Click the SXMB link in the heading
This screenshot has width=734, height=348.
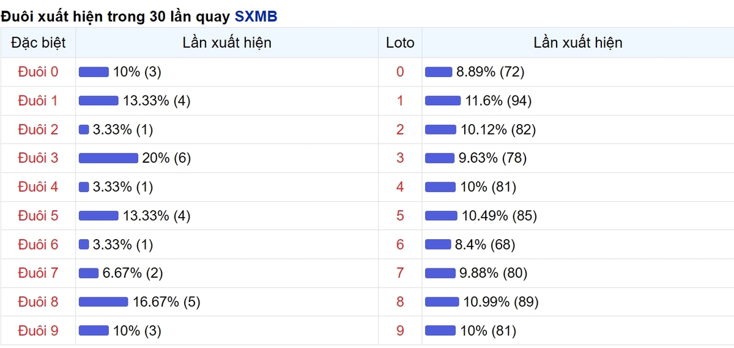pyautogui.click(x=256, y=17)
